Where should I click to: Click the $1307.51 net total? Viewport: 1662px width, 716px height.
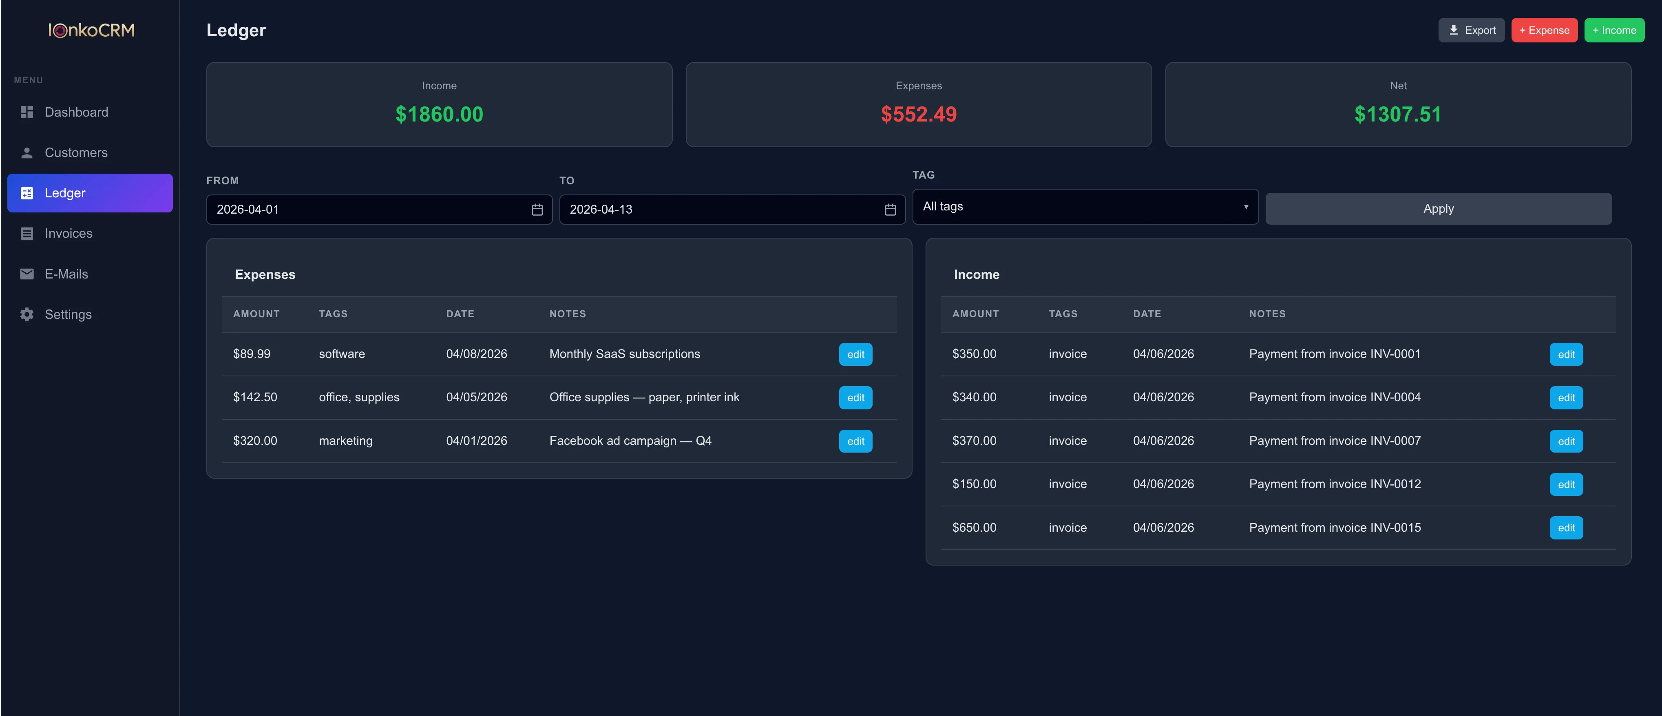(x=1397, y=114)
